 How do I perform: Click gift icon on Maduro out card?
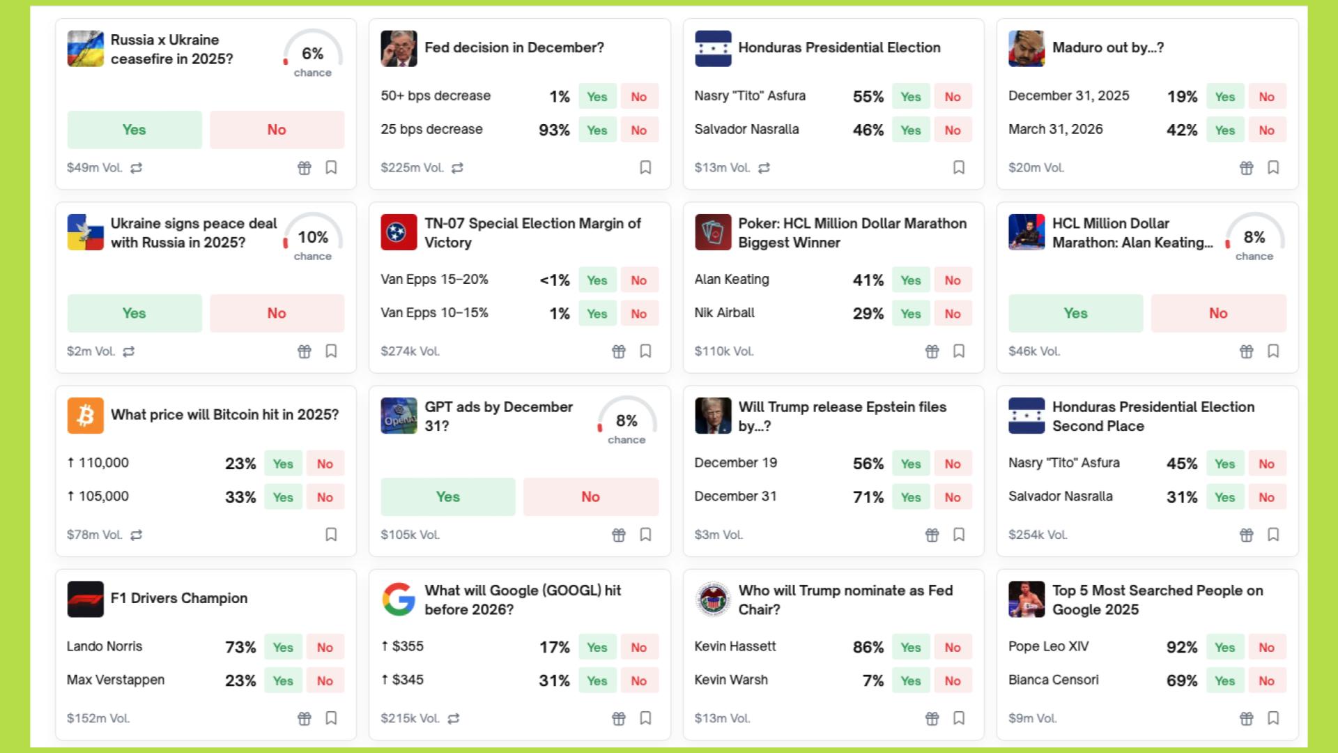1246,167
